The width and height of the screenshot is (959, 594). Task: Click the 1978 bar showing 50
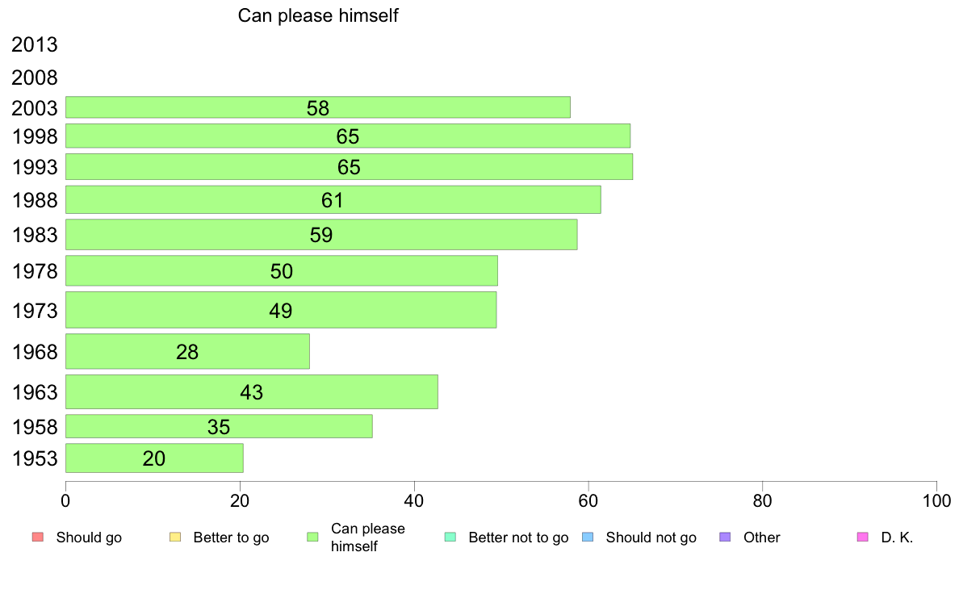(x=282, y=270)
